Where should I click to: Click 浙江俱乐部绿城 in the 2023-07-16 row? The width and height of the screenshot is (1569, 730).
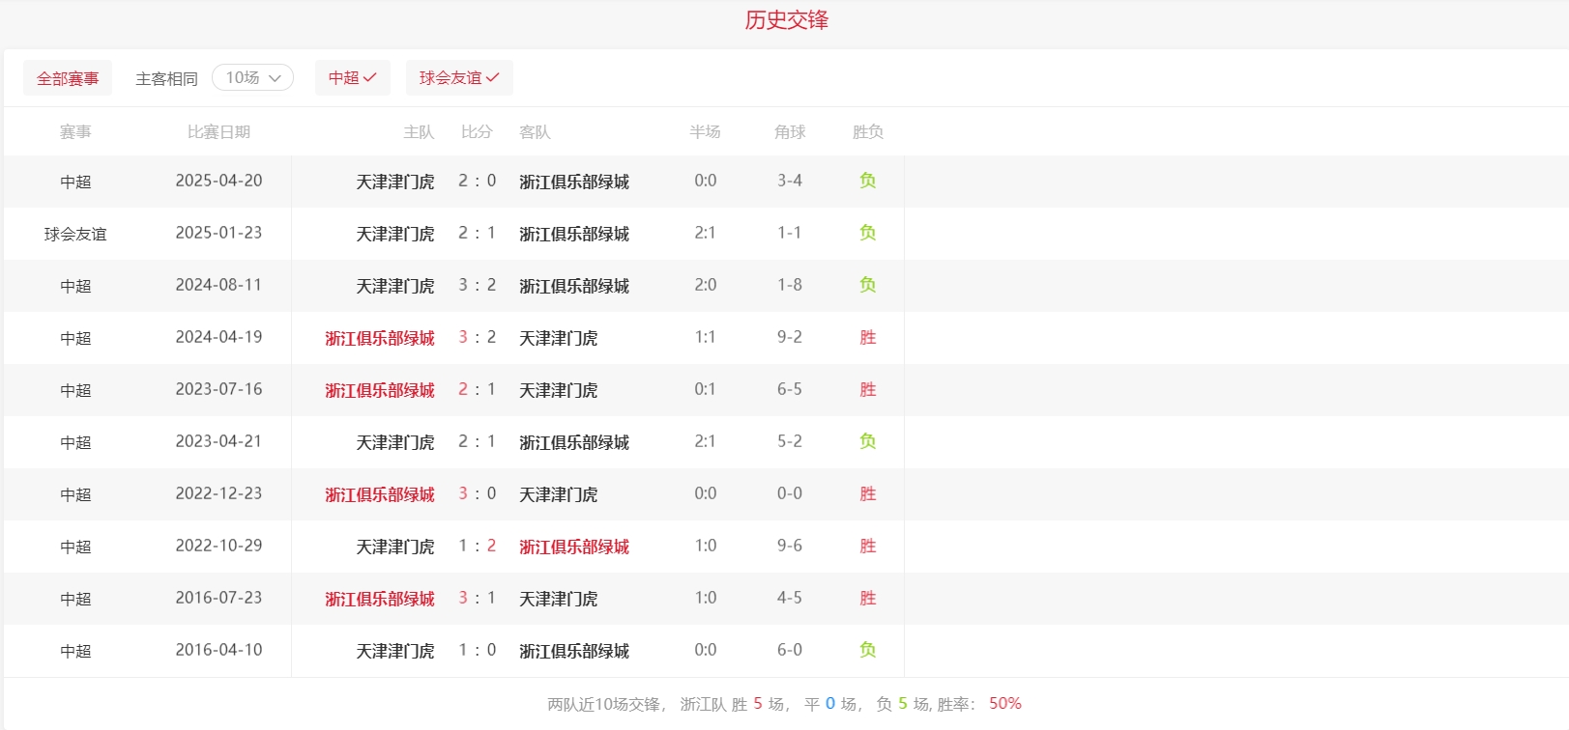tap(380, 390)
